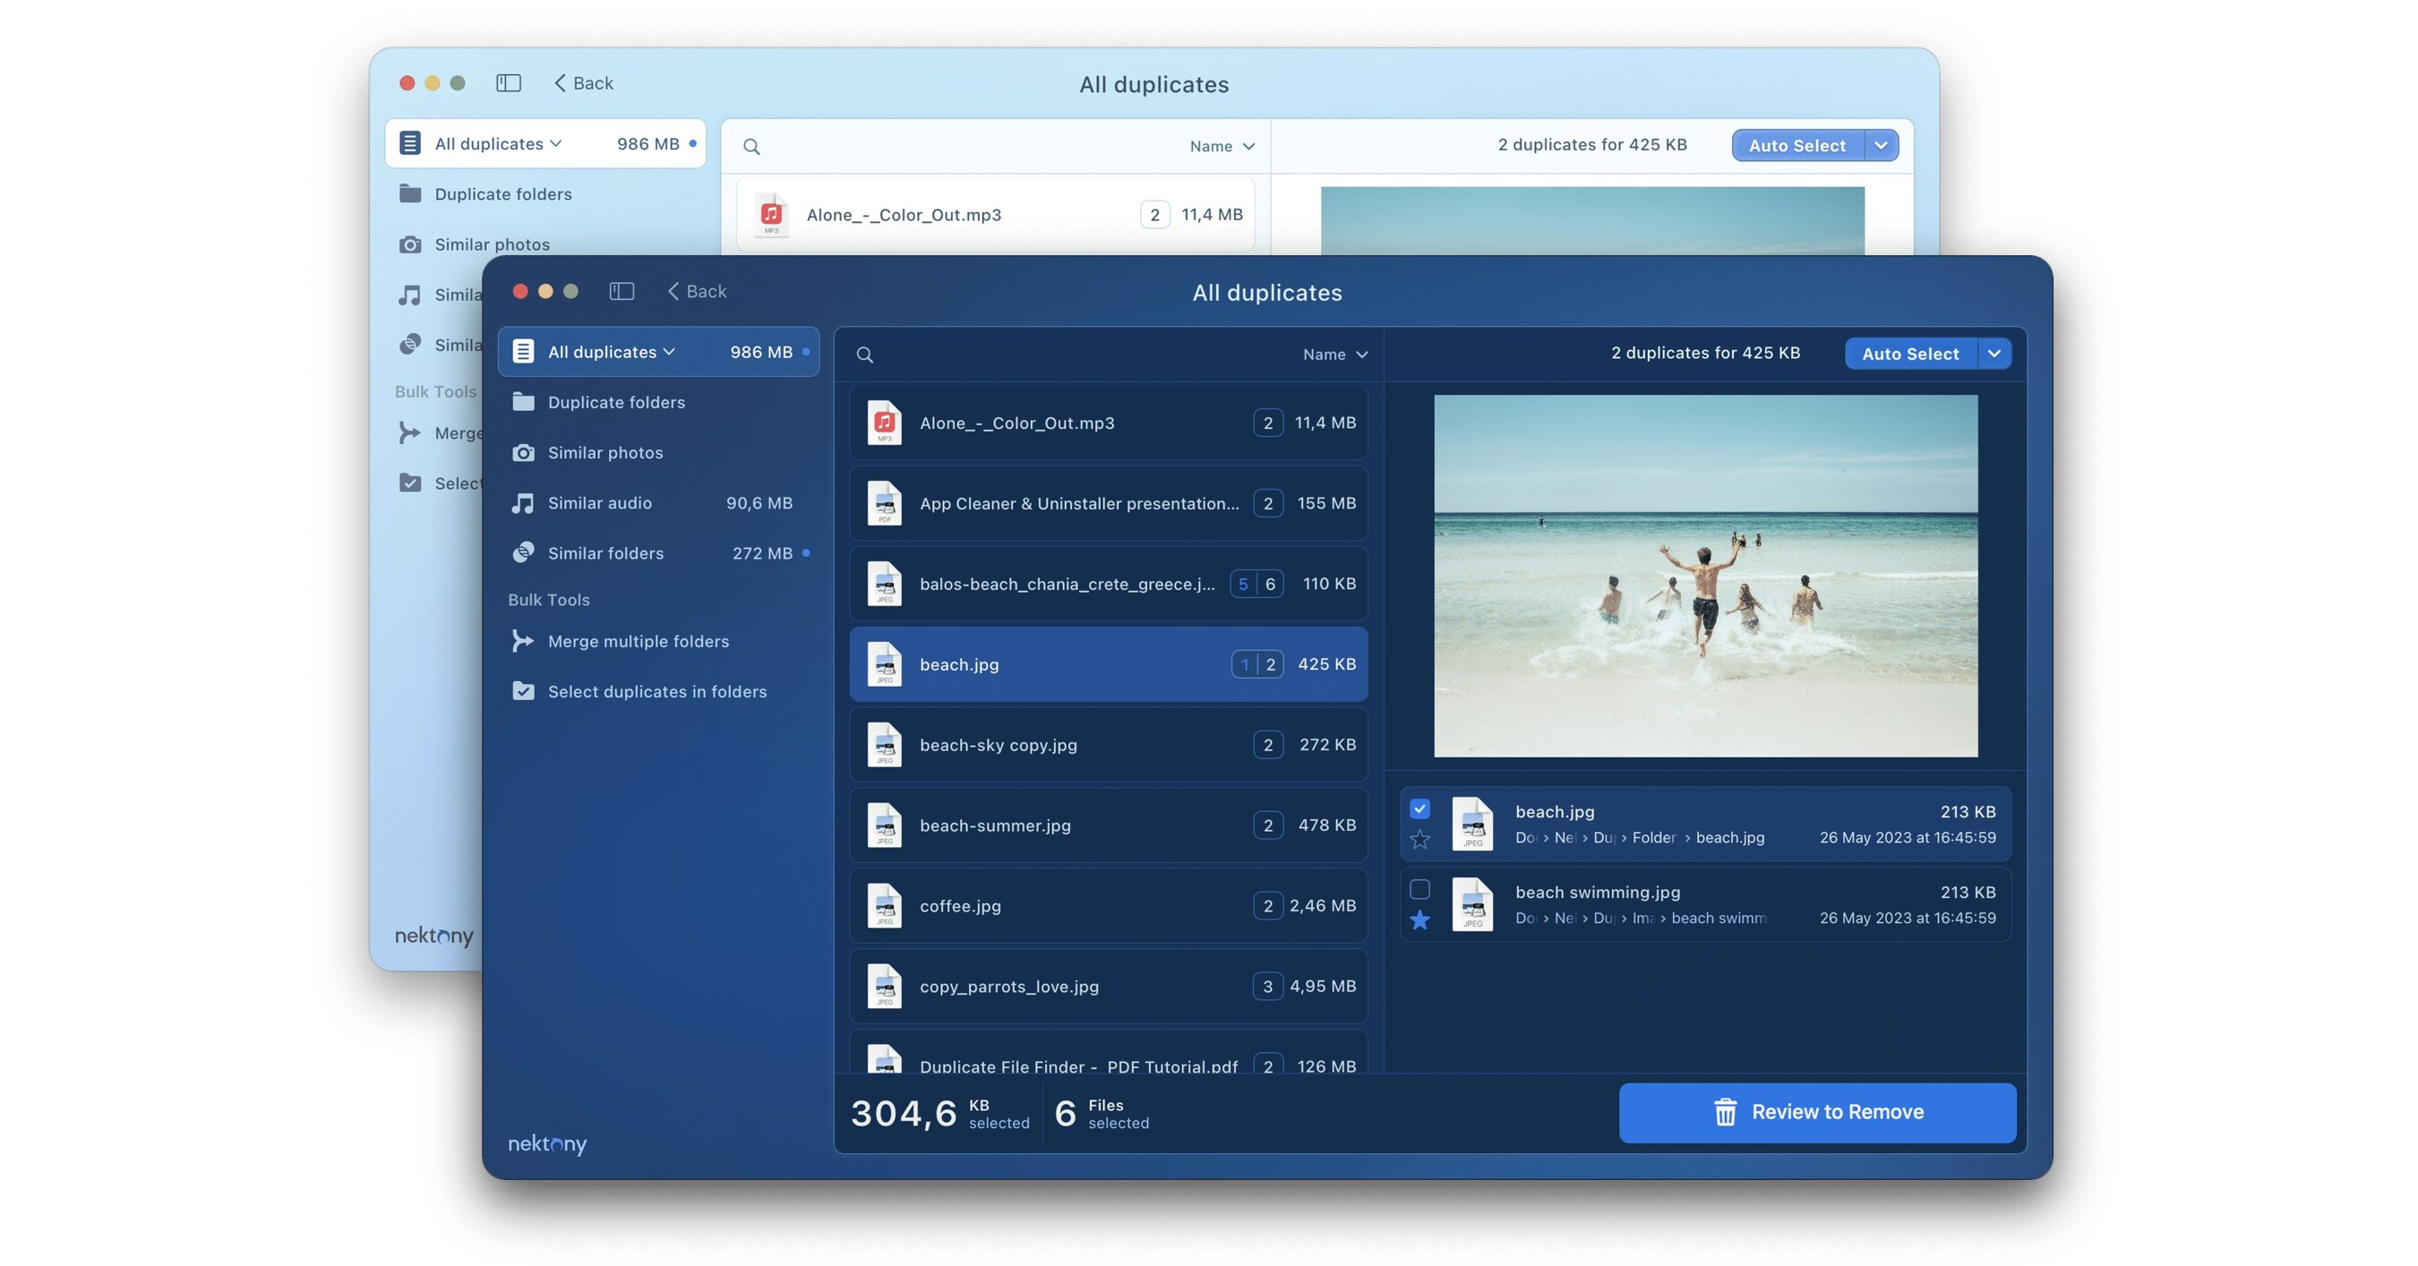
Task: Click the All duplicates list icon in dark sidebar
Action: 523,352
